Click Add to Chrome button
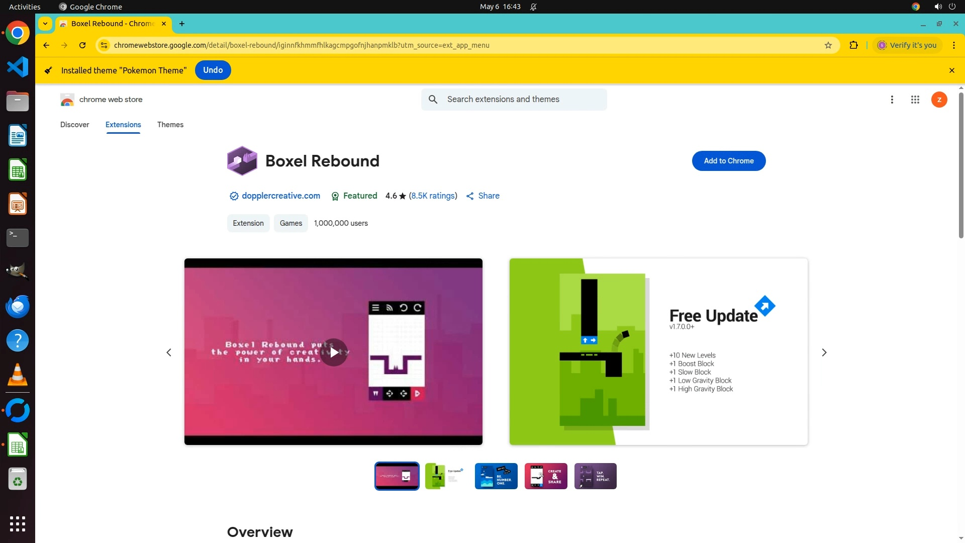The width and height of the screenshot is (965, 543). [x=728, y=161]
